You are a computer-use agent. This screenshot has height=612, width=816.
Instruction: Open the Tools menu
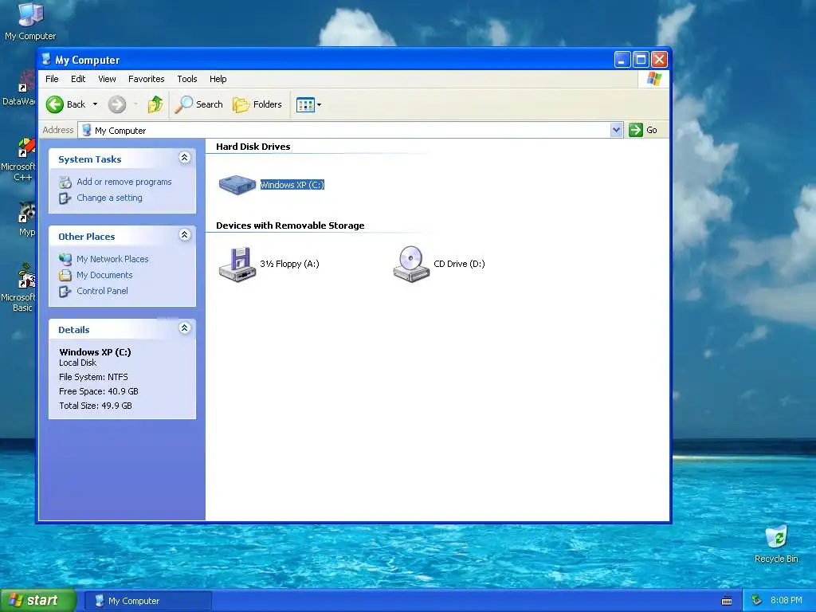[x=186, y=79]
